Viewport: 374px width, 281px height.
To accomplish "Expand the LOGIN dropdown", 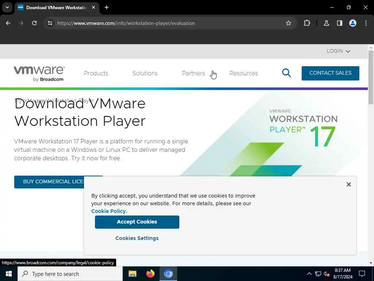I will (338, 51).
